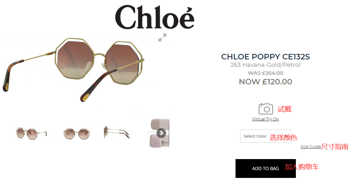This screenshot has width=352, height=187.
Task: Select the side-profile sunglasses thumbnail
Action: click(x=116, y=132)
